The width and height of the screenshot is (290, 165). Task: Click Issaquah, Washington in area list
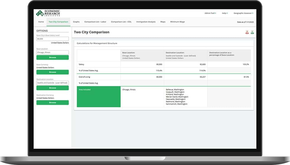(x=175, y=92)
